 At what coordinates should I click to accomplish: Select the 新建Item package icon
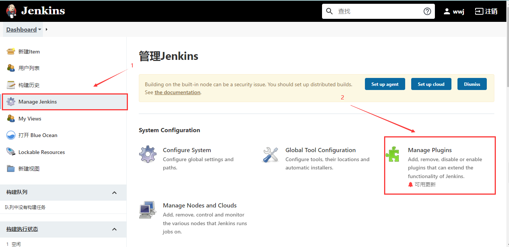[x=11, y=52]
